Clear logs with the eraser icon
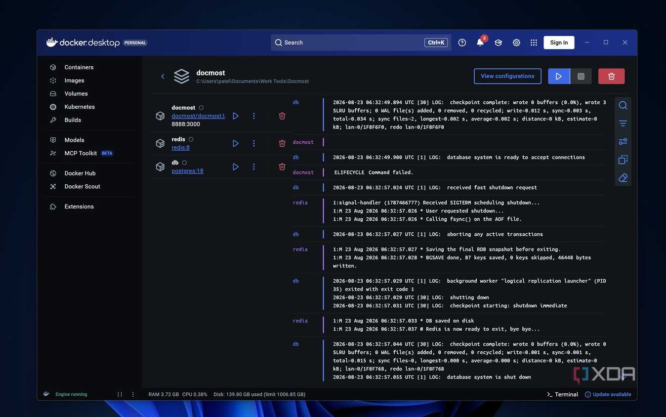 click(623, 178)
